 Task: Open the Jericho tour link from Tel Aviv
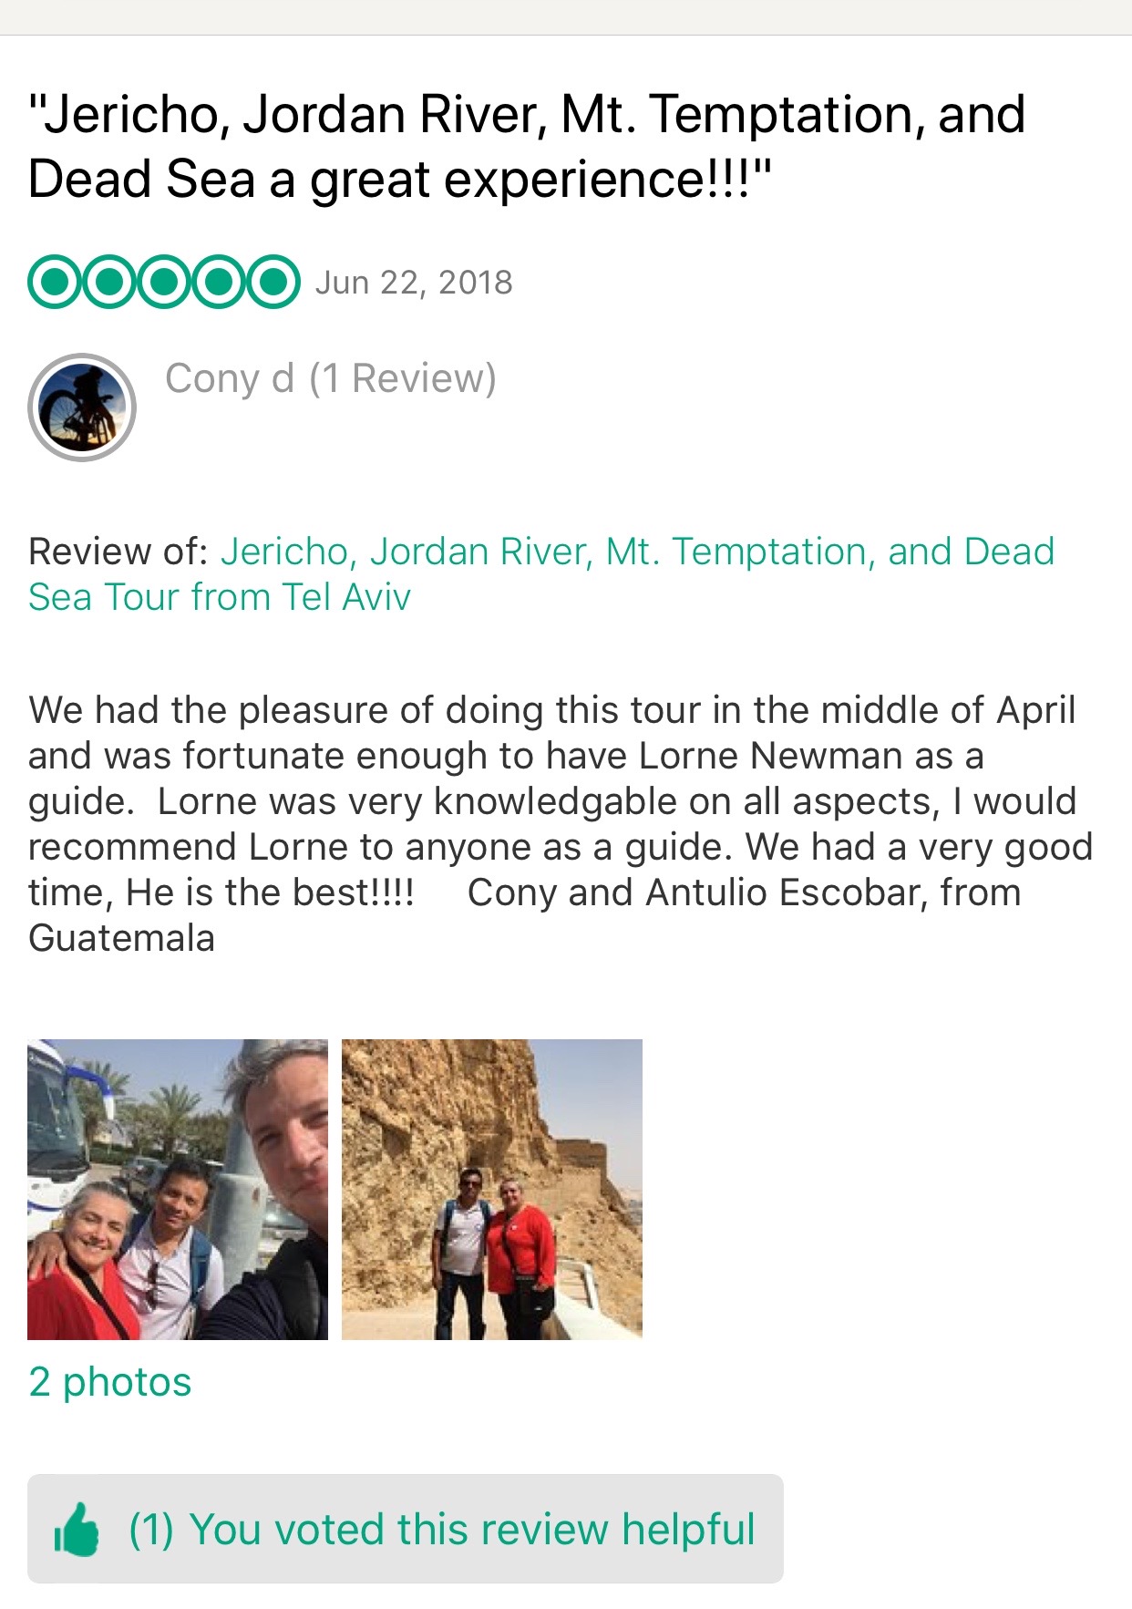[x=541, y=574]
